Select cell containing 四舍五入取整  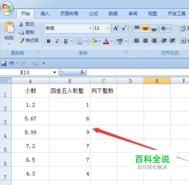[70, 91]
